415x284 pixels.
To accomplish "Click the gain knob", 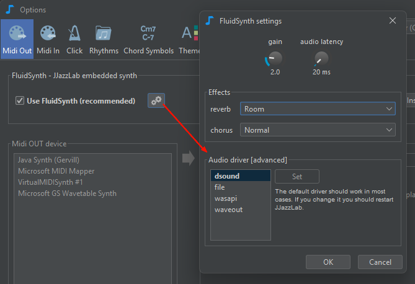I will 274,59.
